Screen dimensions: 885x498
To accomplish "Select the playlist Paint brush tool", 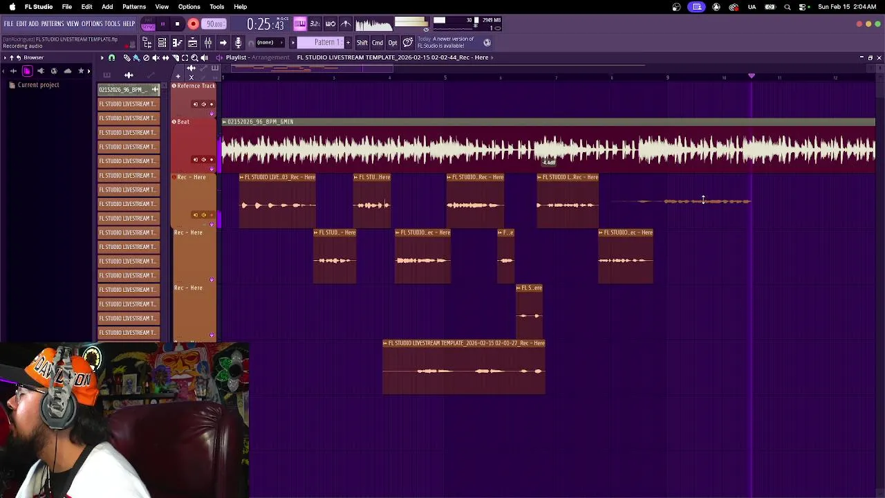I will coord(136,58).
